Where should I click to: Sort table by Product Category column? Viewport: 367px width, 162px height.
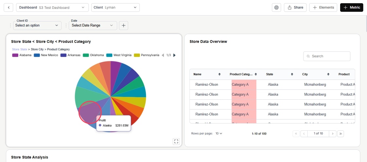(x=256, y=74)
